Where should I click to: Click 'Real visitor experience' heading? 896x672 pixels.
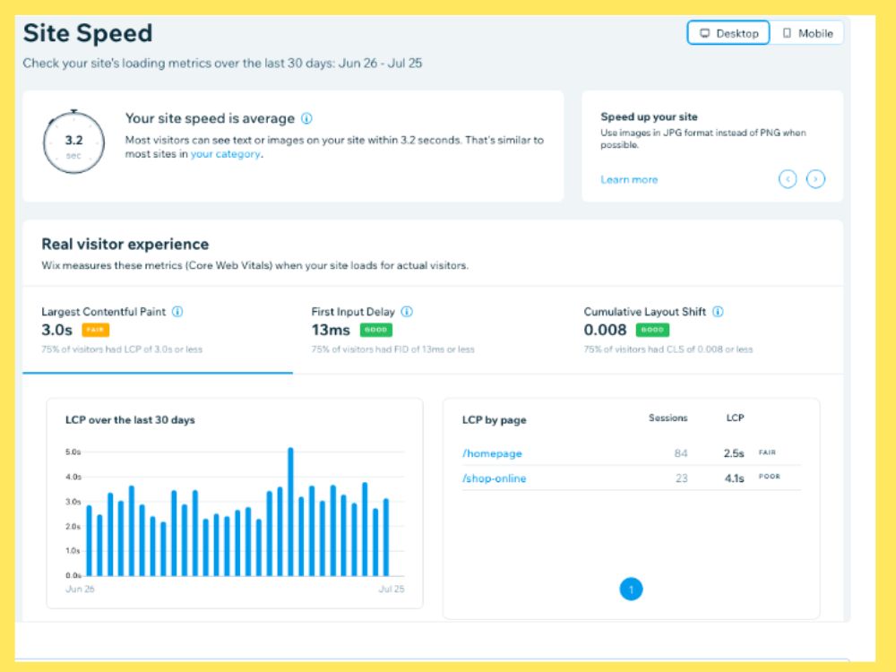(125, 244)
